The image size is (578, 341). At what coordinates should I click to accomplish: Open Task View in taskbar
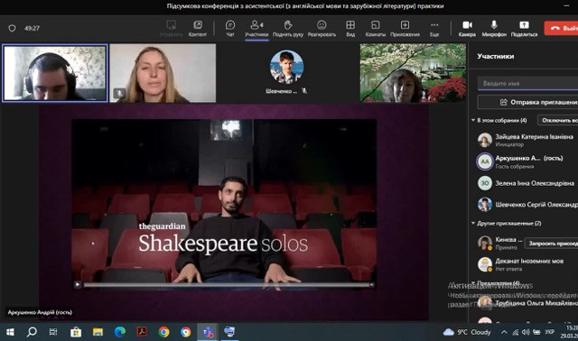(53, 332)
